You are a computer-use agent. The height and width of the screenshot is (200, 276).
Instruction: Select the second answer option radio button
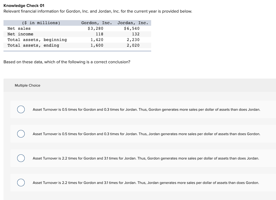click(x=21, y=134)
